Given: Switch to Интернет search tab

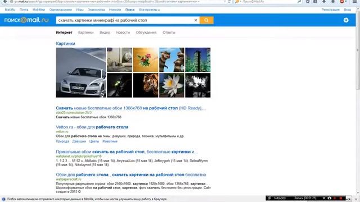Looking at the screenshot, I should pos(64,33).
